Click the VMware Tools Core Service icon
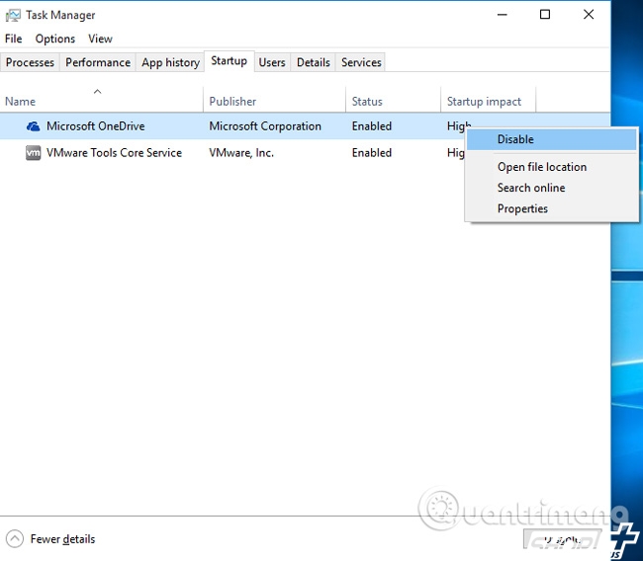Viewport: 643px width, 561px height. click(34, 153)
